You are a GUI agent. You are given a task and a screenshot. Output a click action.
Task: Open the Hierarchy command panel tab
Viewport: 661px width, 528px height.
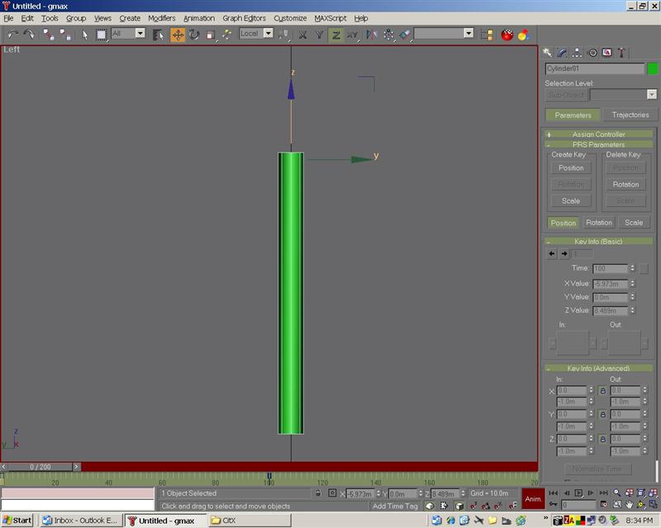[577, 53]
